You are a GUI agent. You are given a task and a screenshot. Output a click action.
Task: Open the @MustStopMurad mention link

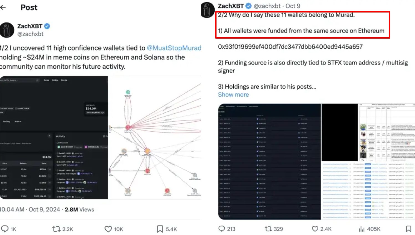coord(174,48)
